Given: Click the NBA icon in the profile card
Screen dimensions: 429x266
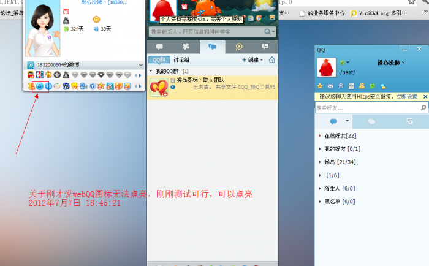Looking at the screenshot, I should pos(40,75).
